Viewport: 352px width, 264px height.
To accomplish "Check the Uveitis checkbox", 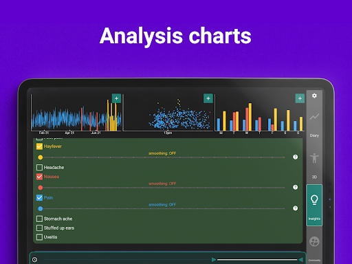I will pyautogui.click(x=39, y=237).
